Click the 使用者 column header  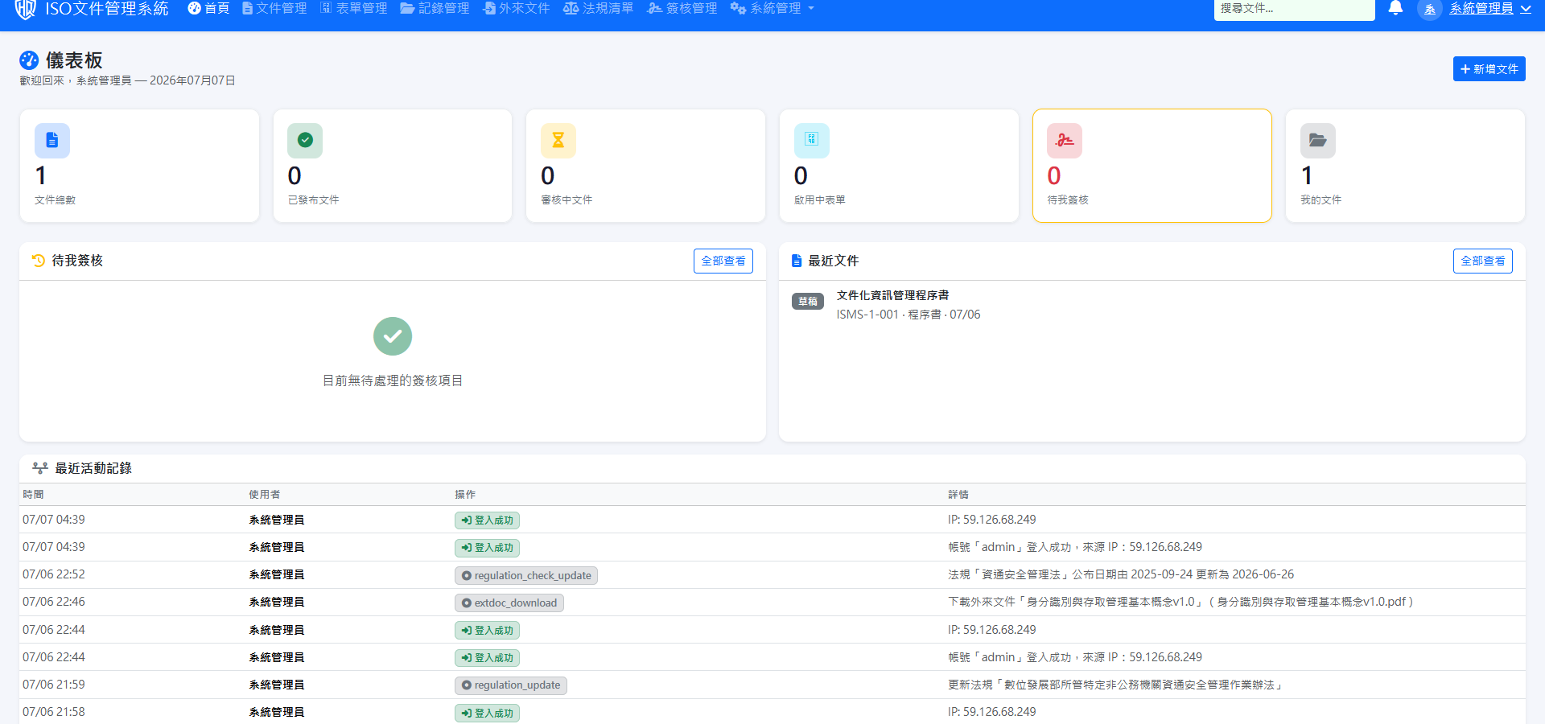264,495
